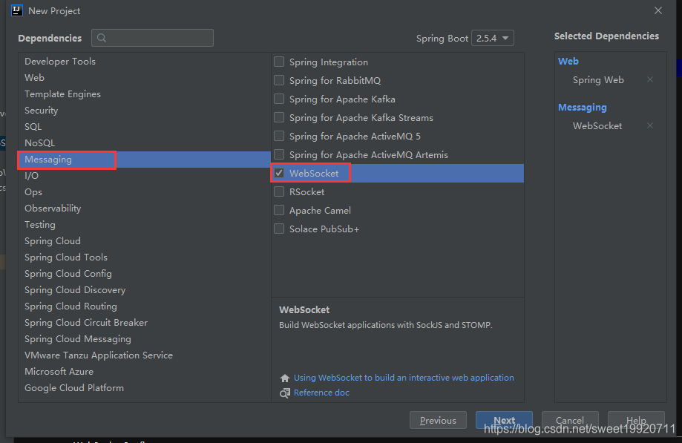
Task: Click the Previous button
Action: pyautogui.click(x=438, y=421)
